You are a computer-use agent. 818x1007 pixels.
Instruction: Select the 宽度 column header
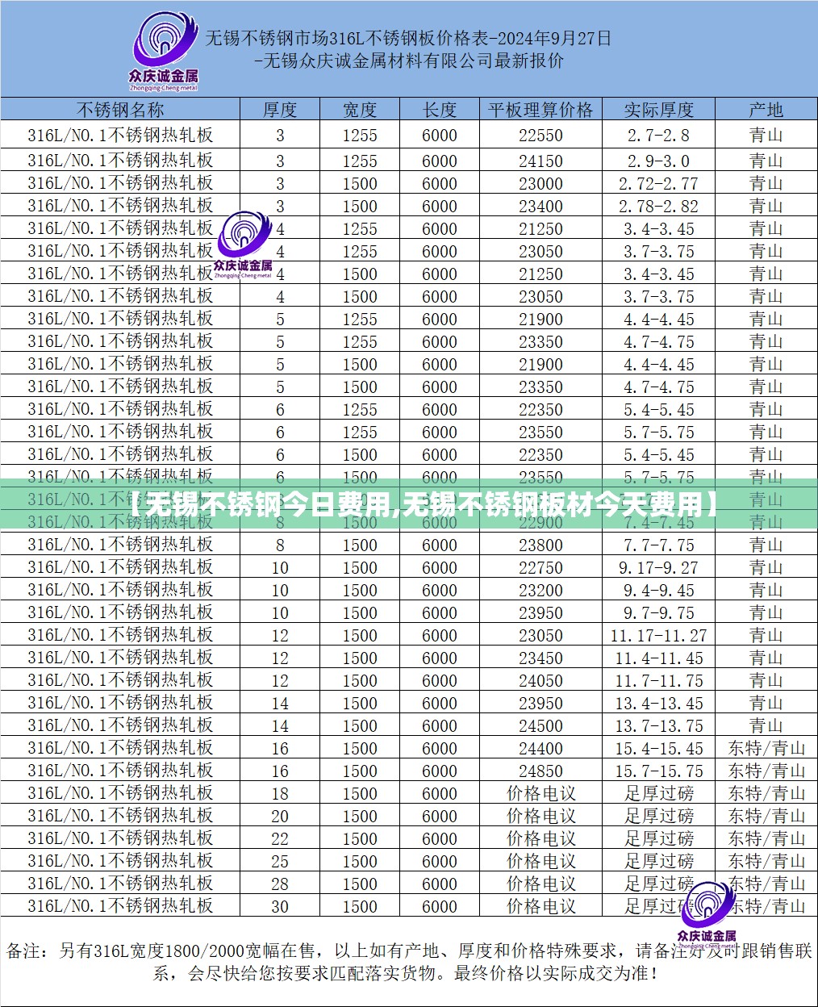(x=360, y=110)
